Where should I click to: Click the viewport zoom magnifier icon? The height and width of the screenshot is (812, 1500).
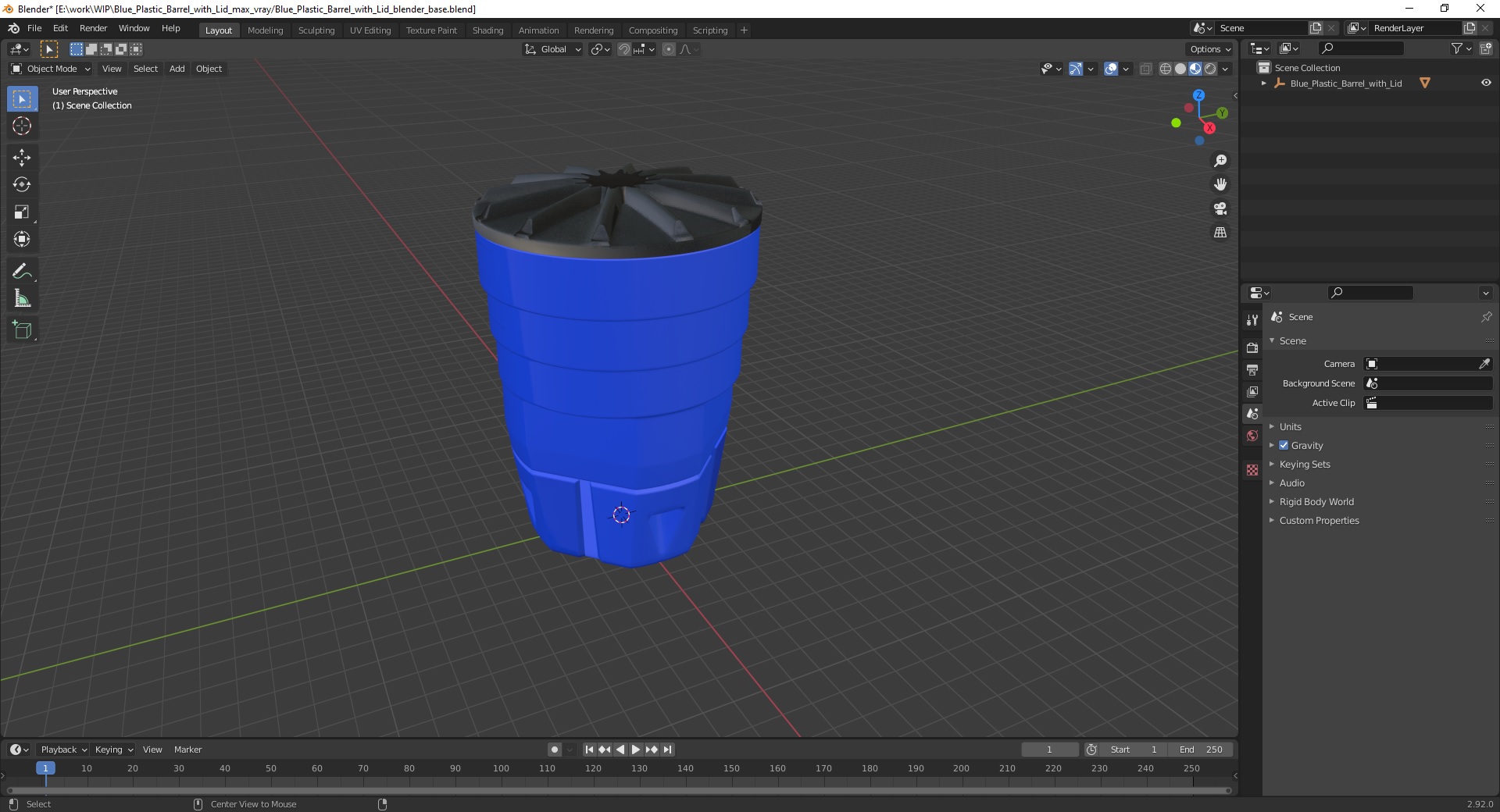[1220, 161]
